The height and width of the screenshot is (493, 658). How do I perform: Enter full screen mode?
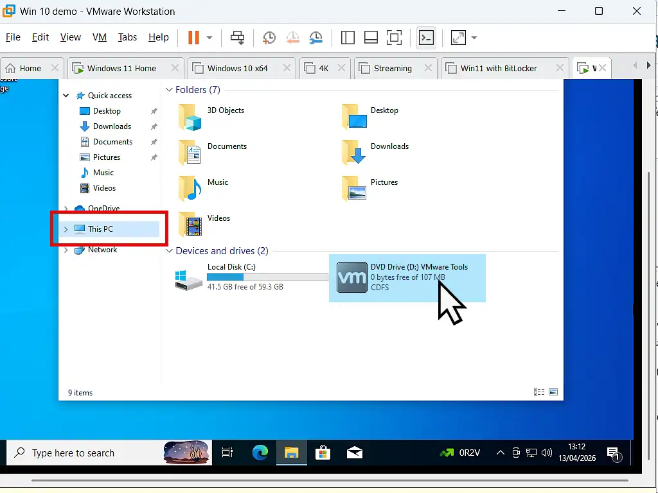tap(394, 37)
